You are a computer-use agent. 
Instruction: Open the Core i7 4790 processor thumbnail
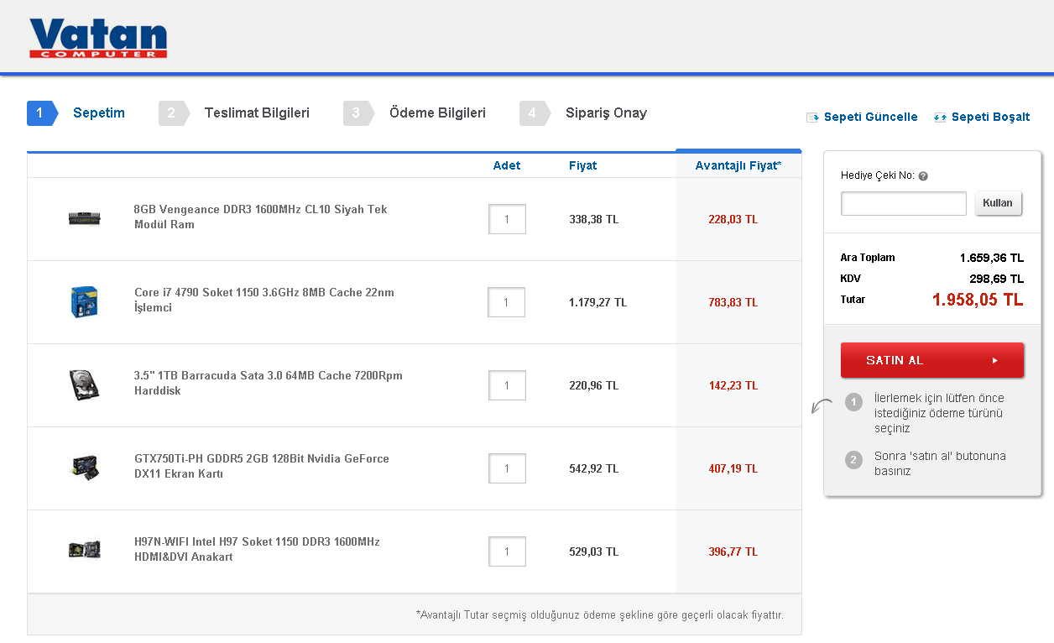click(x=85, y=302)
